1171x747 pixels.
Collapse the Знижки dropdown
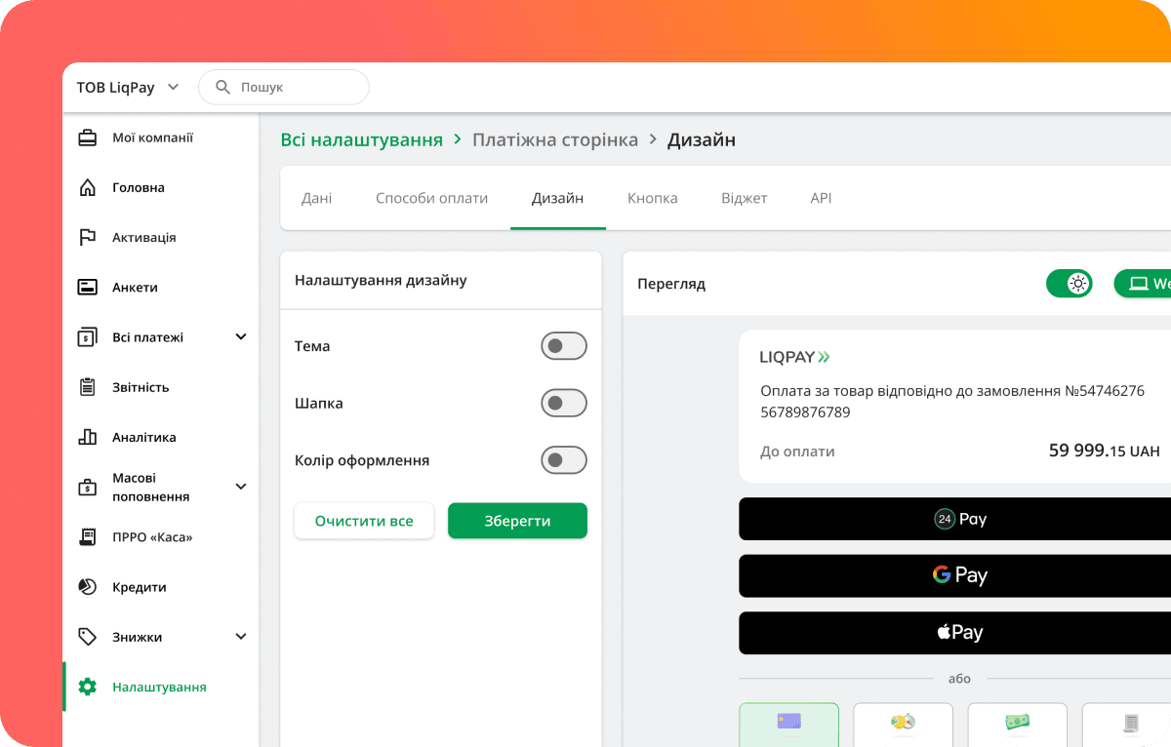click(x=240, y=636)
